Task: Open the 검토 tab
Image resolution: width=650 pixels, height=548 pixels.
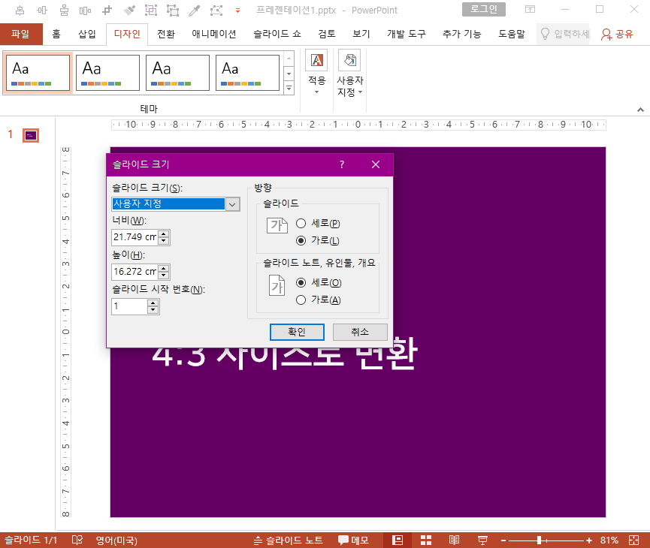Action: point(327,34)
